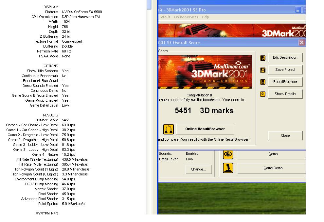The width and height of the screenshot is (324, 222).
Task: Click the Save Project floppy disk icon
Action: tap(262, 70)
